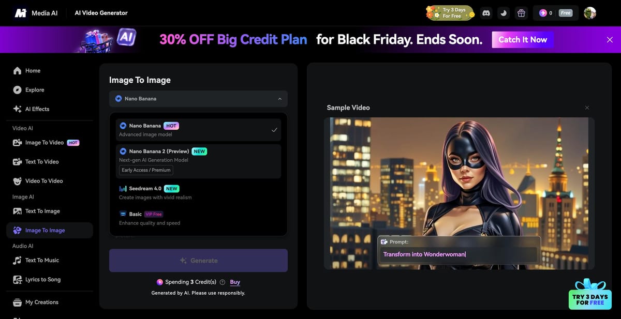Close the Sample Video panel
Screen dimensions: 621x319
587,108
